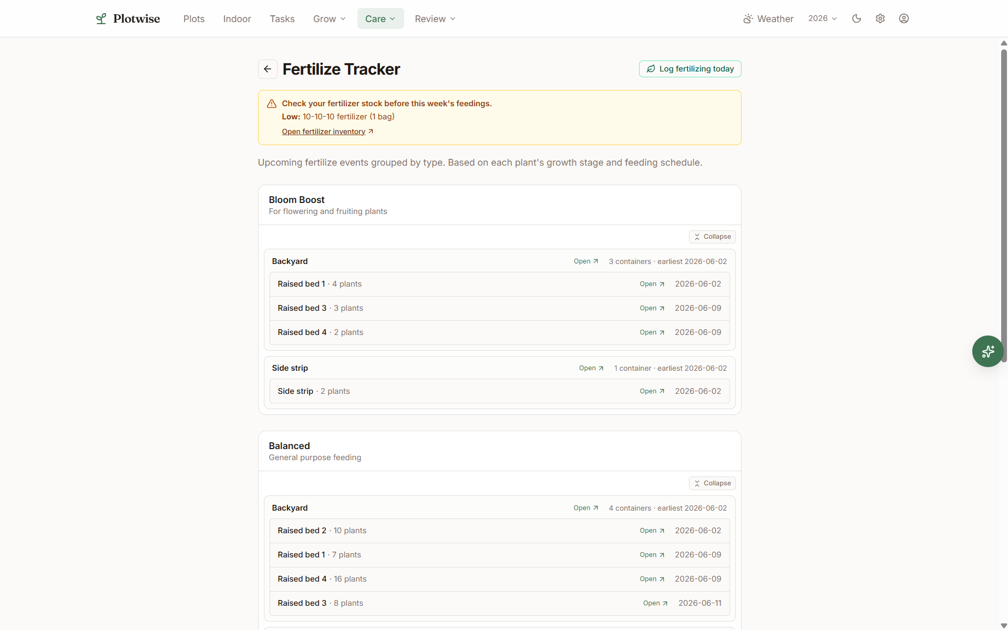This screenshot has height=630, width=1008.
Task: Open settings gear icon
Action: point(880,18)
